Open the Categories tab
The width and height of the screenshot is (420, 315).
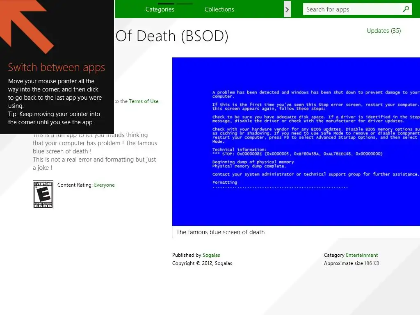(x=160, y=9)
